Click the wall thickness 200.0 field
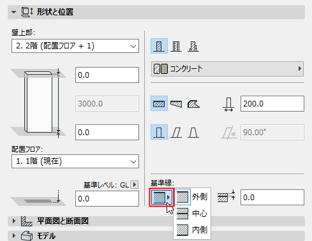Viewport: 312px width, 241px height. pyautogui.click(x=272, y=104)
